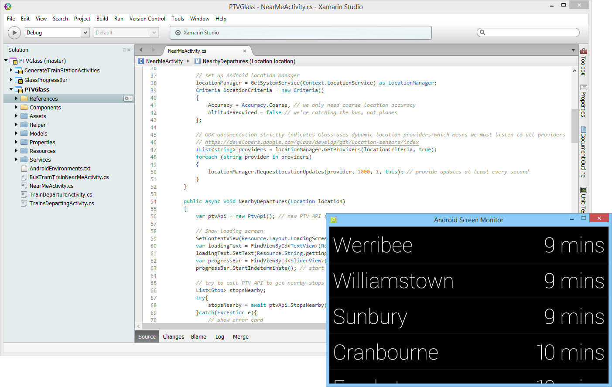Click the Services folder icon
This screenshot has height=387, width=612.
24,160
